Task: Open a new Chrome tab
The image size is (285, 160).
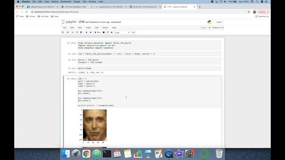Action: pos(200,7)
